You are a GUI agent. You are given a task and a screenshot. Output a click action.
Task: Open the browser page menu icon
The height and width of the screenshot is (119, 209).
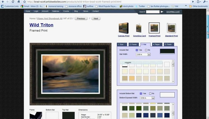click(x=199, y=2)
